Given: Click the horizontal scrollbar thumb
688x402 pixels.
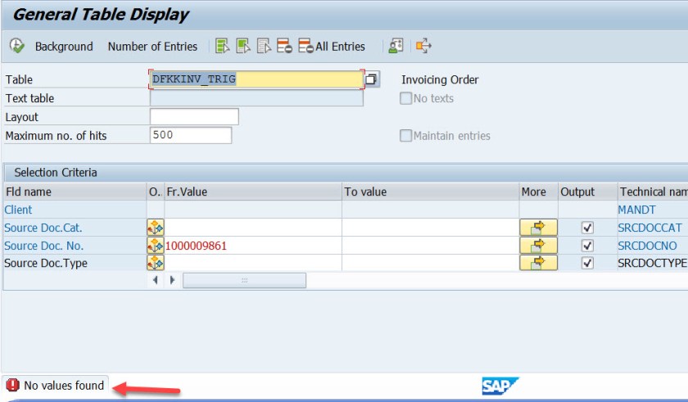Looking at the screenshot, I should pos(244,280).
